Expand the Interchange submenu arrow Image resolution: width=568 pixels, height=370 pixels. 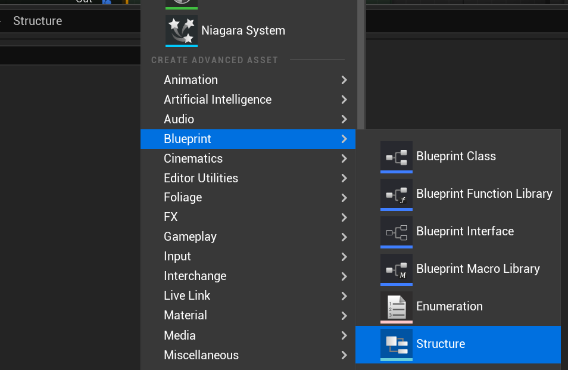coord(344,276)
